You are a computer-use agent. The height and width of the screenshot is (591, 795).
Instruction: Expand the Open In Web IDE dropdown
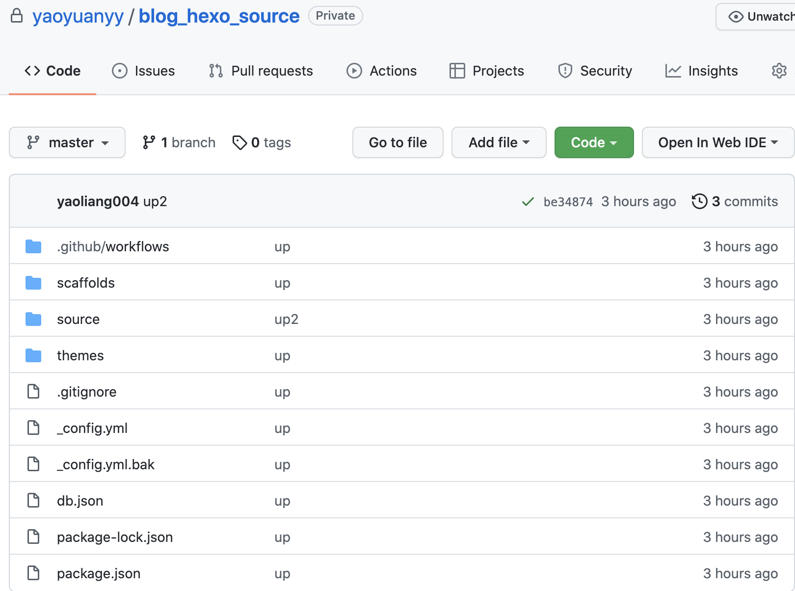pos(718,142)
